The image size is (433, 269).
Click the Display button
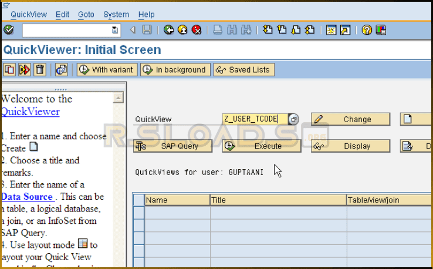click(x=350, y=146)
